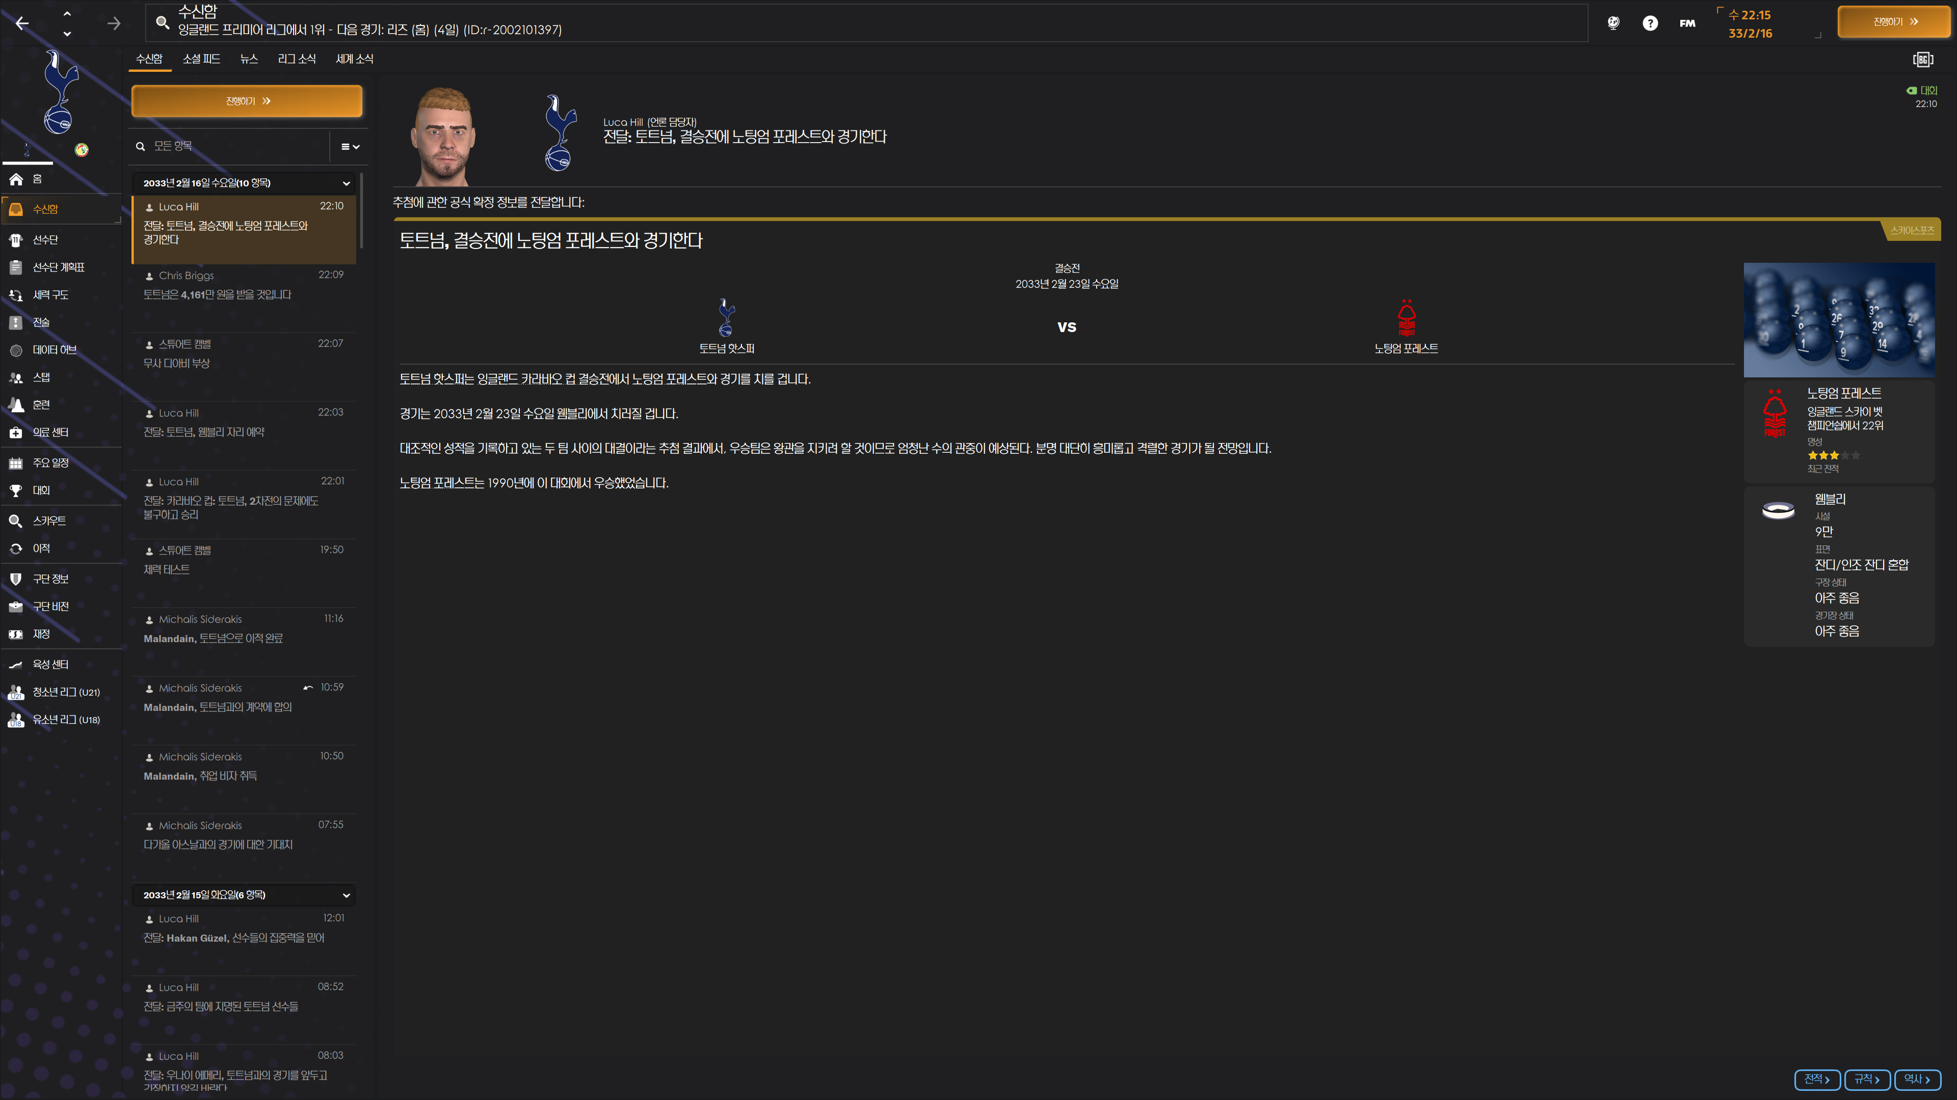Open the inbox filter list dropdown

[350, 147]
